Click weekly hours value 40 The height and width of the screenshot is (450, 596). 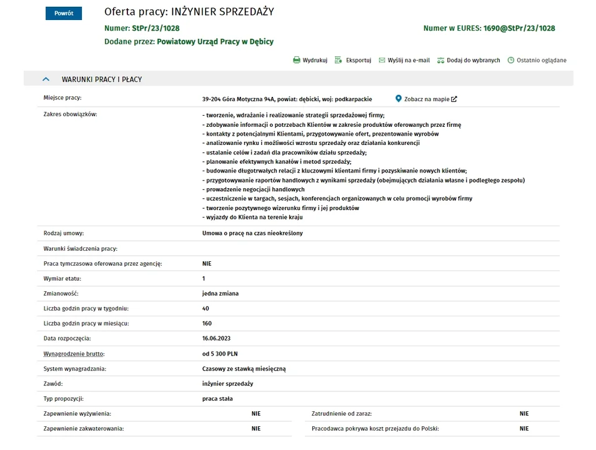pyautogui.click(x=206, y=309)
